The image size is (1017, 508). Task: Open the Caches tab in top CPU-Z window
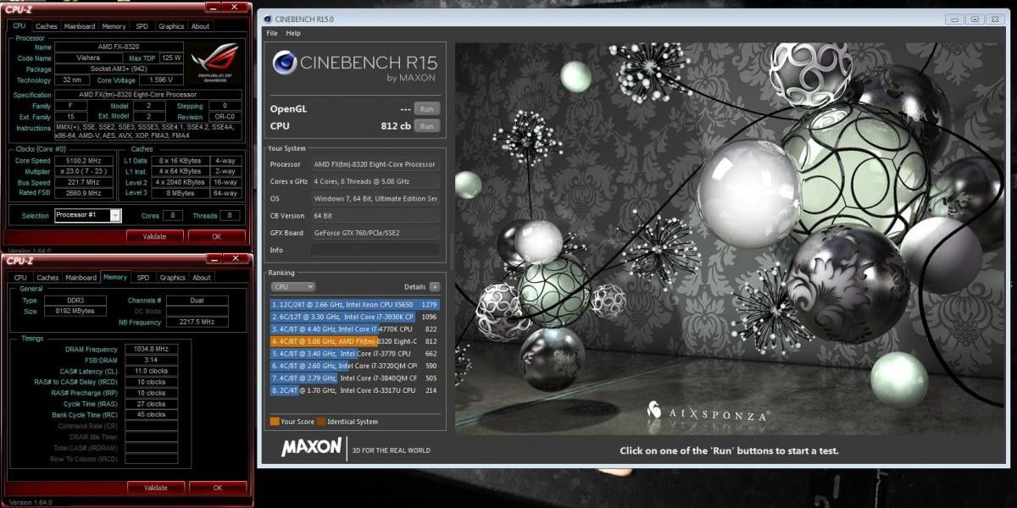tap(47, 26)
